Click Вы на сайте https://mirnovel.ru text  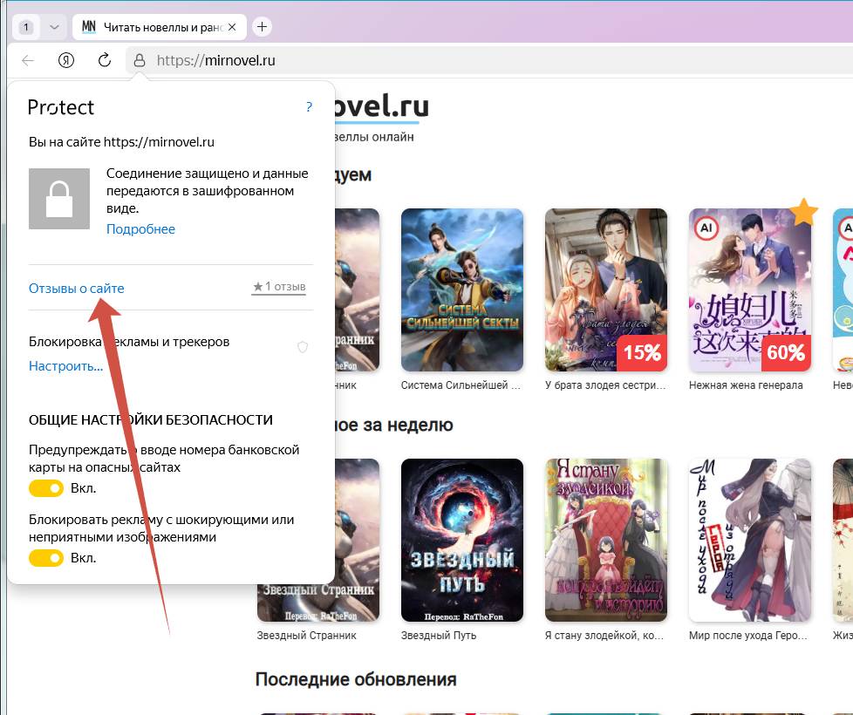point(121,142)
